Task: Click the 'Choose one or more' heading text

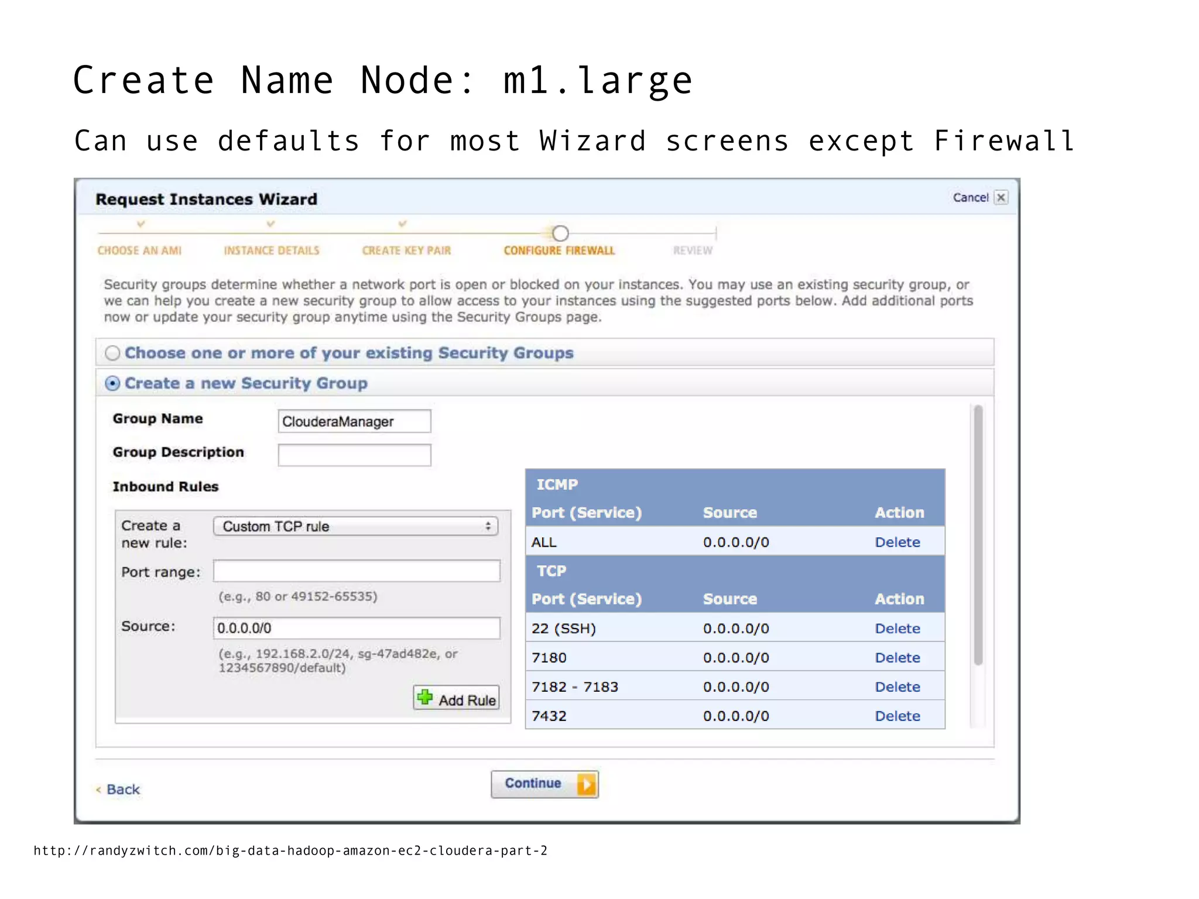Action: [x=349, y=353]
